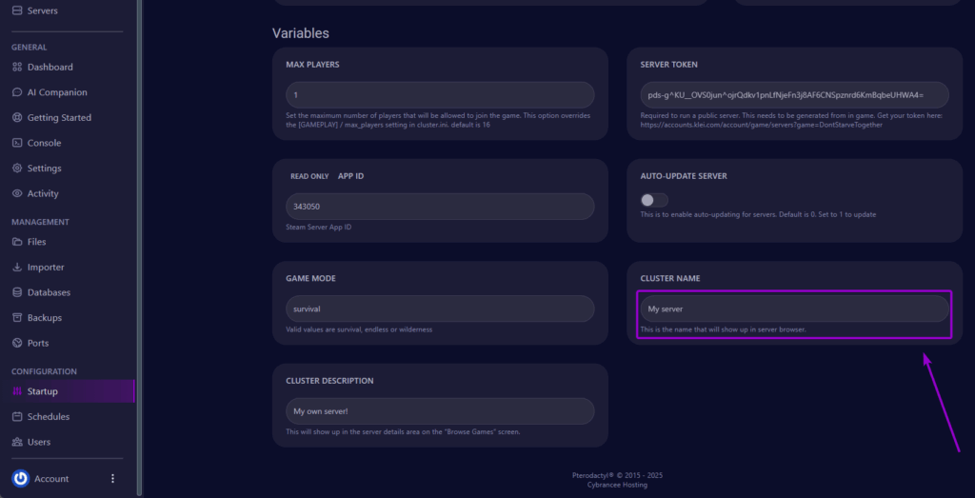975x498 pixels.
Task: Open the Account profile button
Action: click(x=41, y=479)
